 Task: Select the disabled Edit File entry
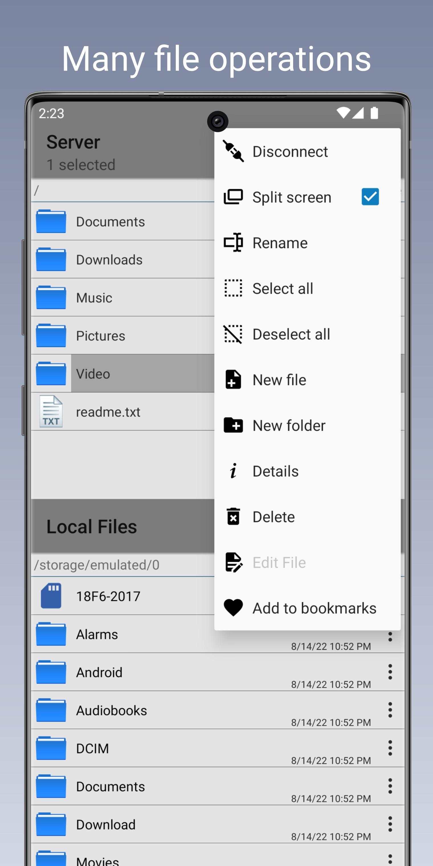click(x=307, y=562)
